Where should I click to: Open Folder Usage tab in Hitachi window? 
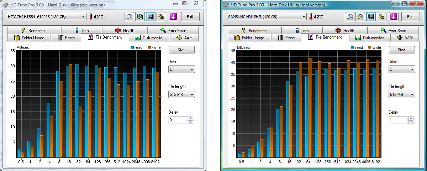pyautogui.click(x=29, y=38)
